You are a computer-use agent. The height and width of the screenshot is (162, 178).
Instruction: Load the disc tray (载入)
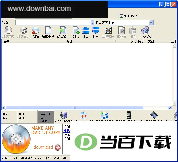coord(95,30)
